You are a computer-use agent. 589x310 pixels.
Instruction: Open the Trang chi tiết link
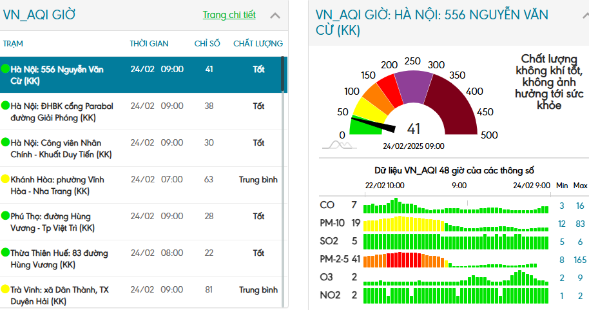229,15
